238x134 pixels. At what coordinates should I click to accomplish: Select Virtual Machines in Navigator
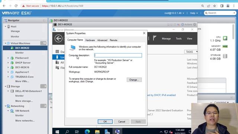pos(20,43)
